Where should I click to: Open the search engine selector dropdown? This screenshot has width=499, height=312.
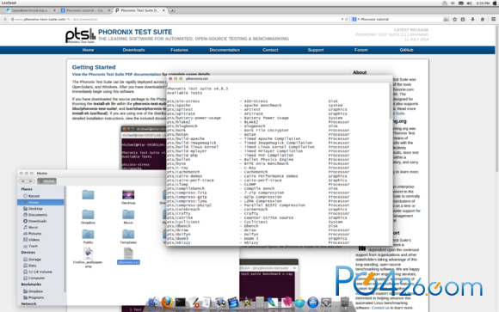(355, 20)
